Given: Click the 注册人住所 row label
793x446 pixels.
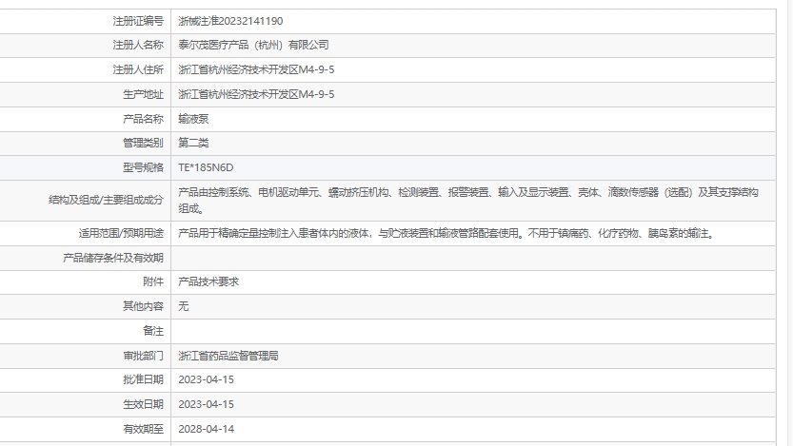Looking at the screenshot, I should pyautogui.click(x=138, y=69).
